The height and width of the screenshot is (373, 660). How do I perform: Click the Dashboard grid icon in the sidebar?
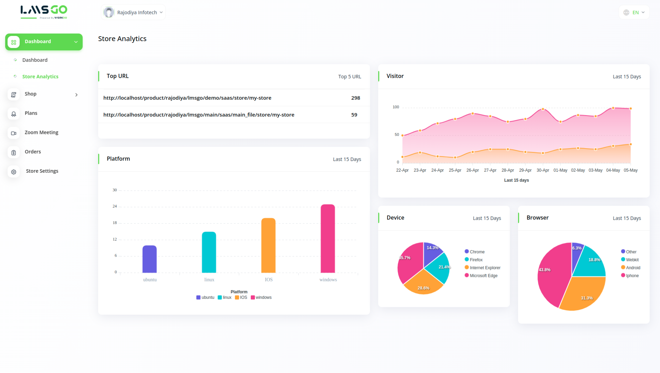pos(14,42)
